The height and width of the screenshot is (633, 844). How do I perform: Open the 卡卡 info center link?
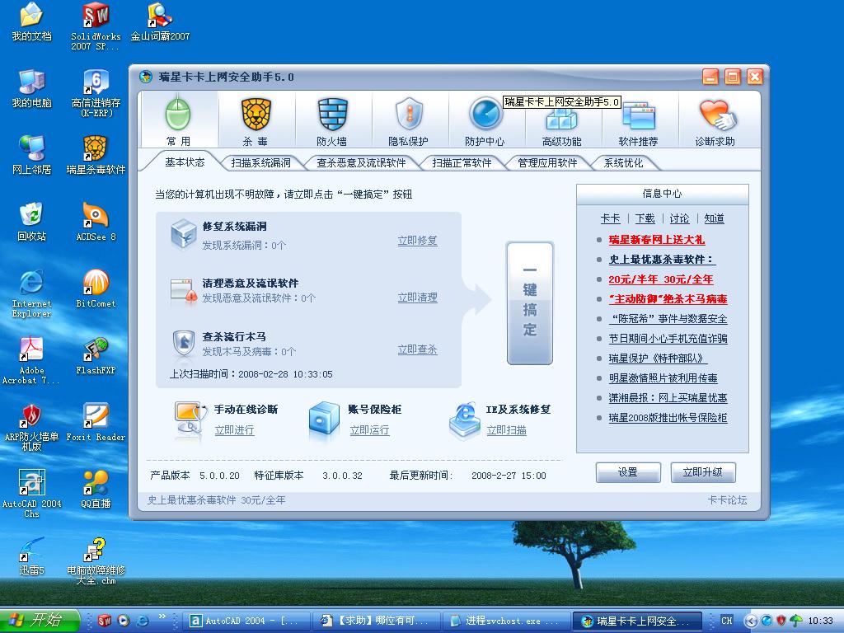click(611, 218)
